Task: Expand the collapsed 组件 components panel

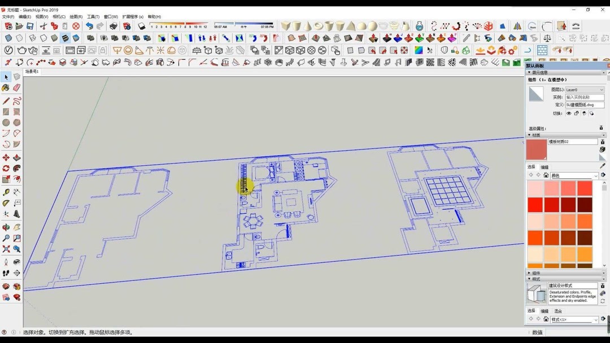Action: tap(535, 273)
